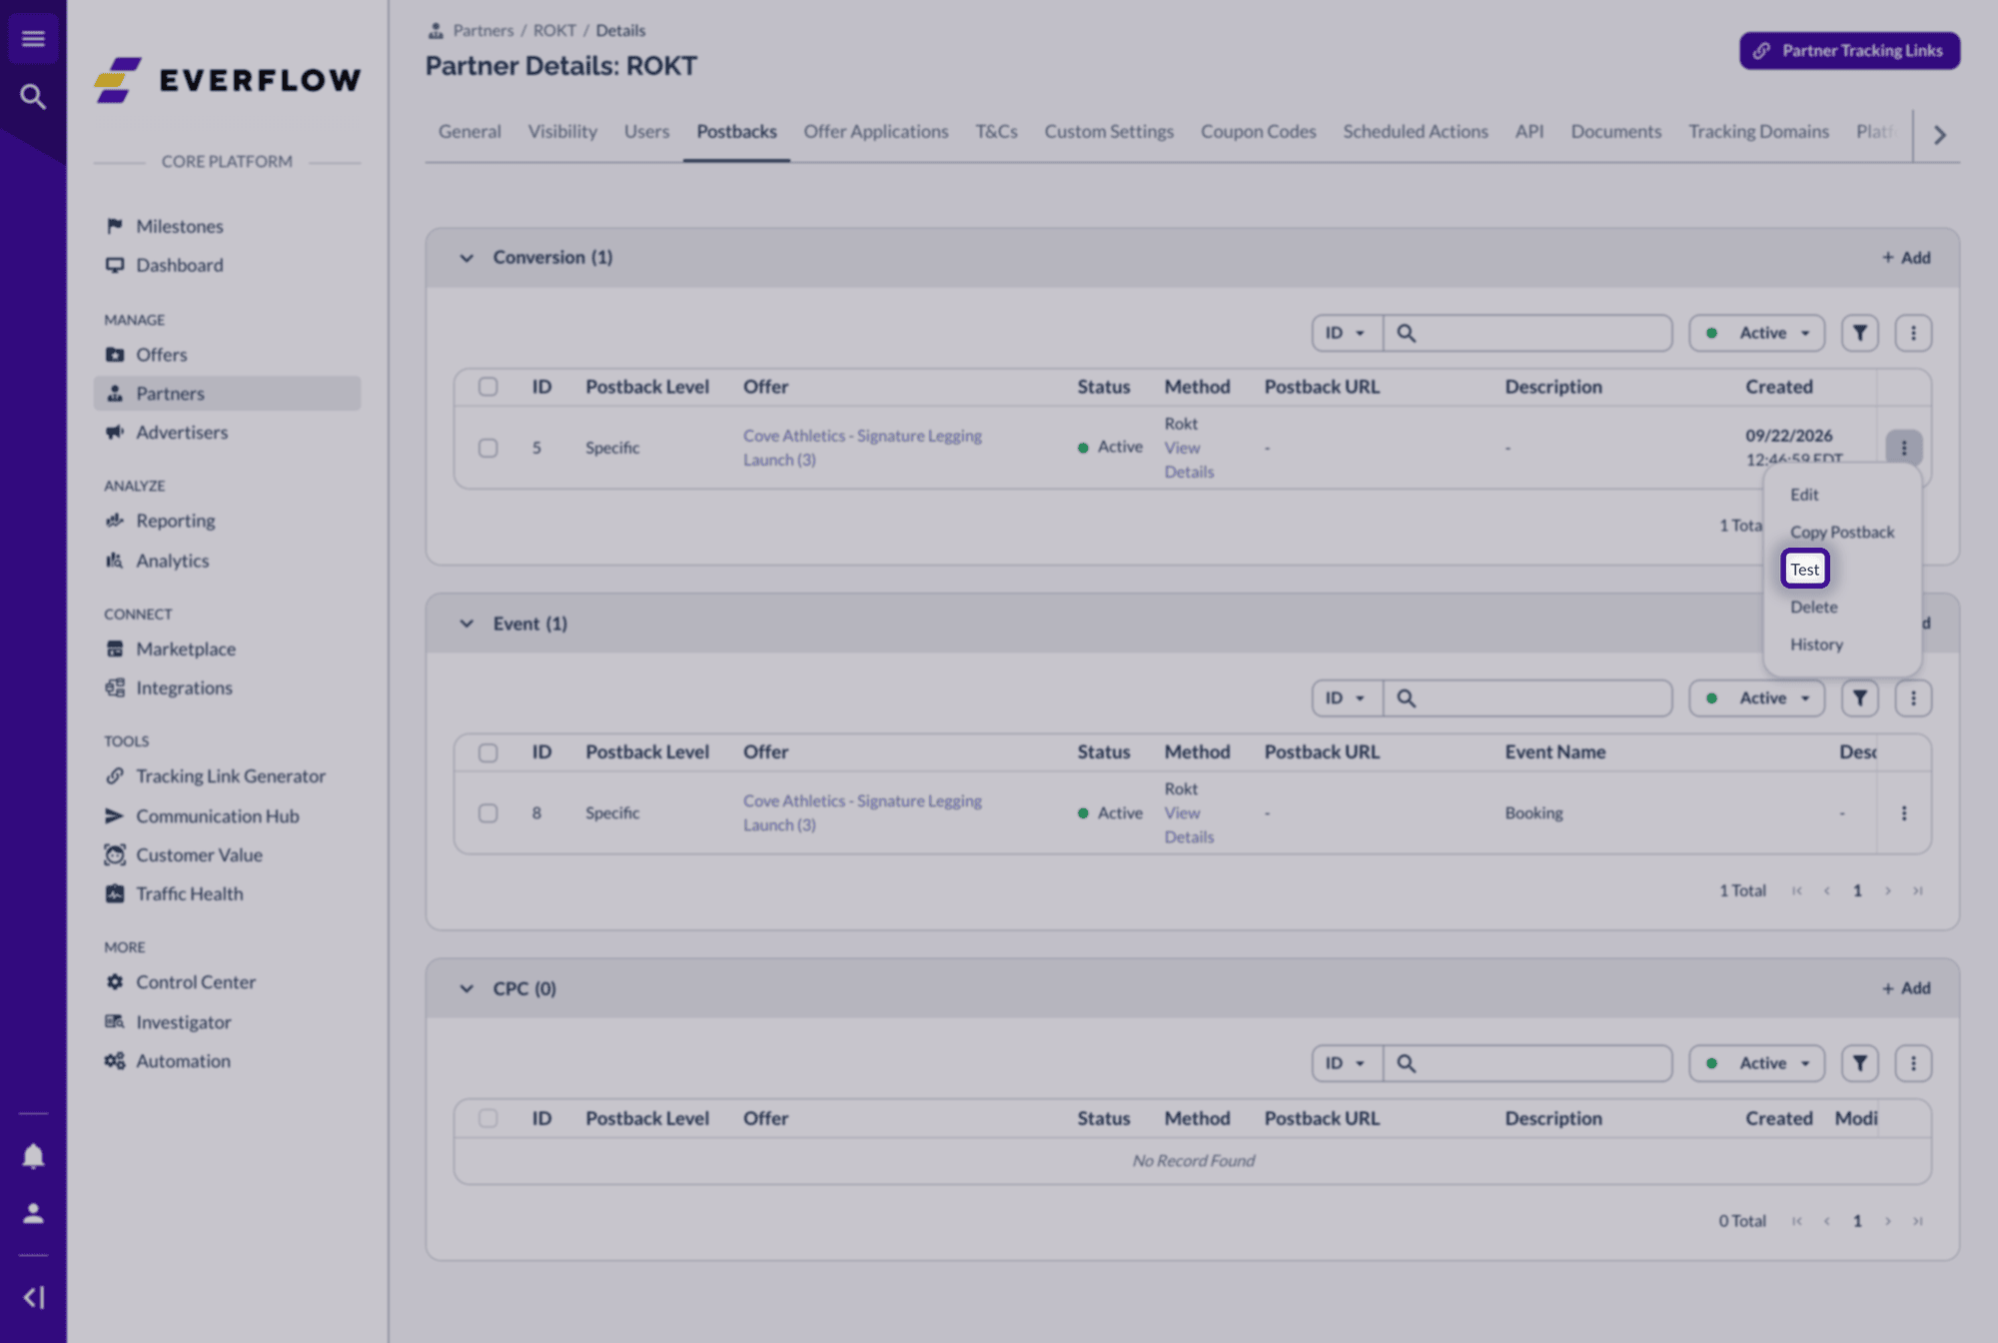Collapse the sidebar with arrow icon

coord(33,1297)
